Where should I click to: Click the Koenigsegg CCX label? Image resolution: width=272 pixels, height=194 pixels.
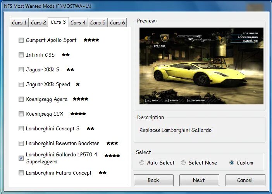coord(45,114)
